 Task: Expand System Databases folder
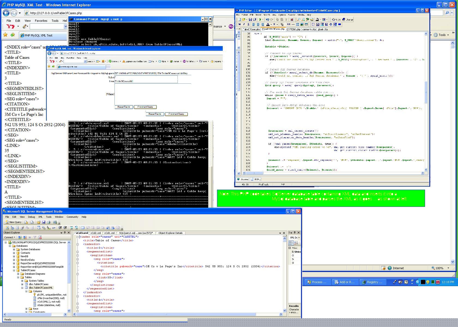coord(14,249)
